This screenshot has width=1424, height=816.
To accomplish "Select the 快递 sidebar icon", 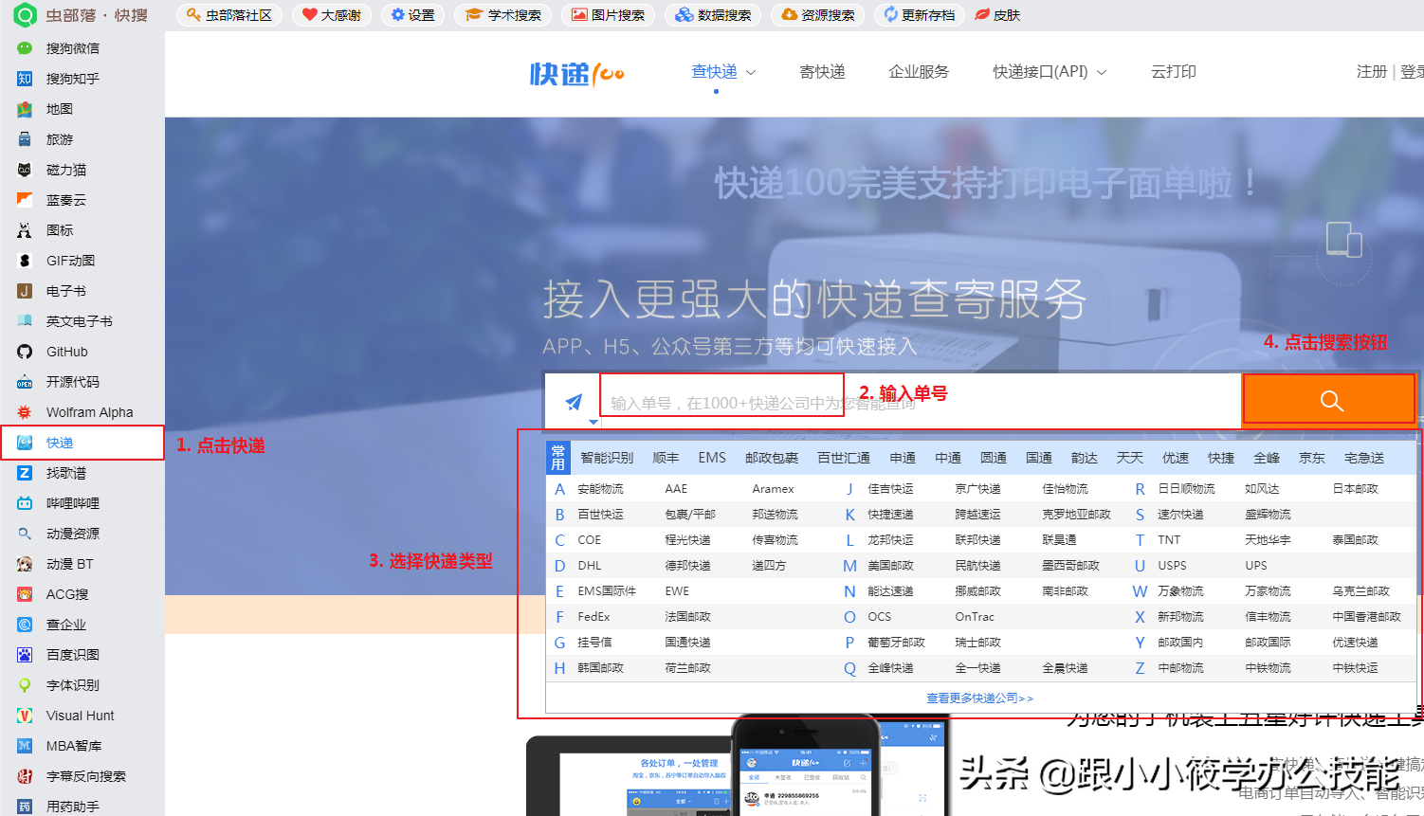I will pos(25,443).
